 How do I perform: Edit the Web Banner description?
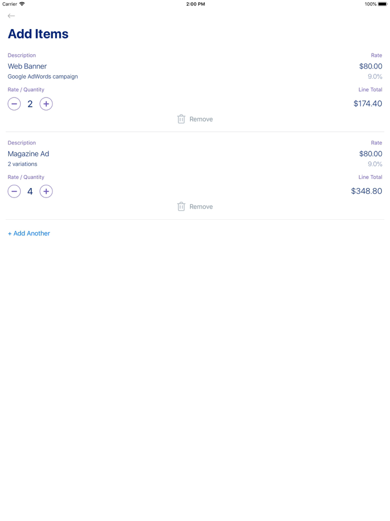click(27, 66)
